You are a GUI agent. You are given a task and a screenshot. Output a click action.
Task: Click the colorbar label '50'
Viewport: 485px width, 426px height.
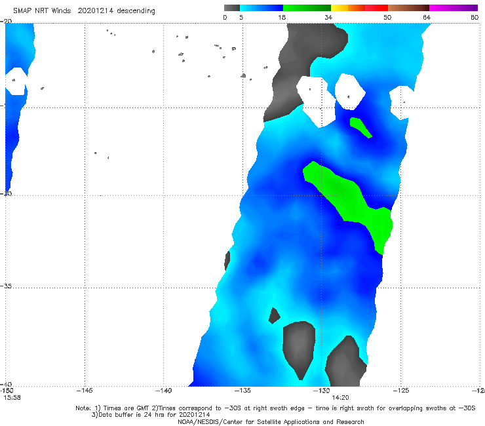pos(387,17)
